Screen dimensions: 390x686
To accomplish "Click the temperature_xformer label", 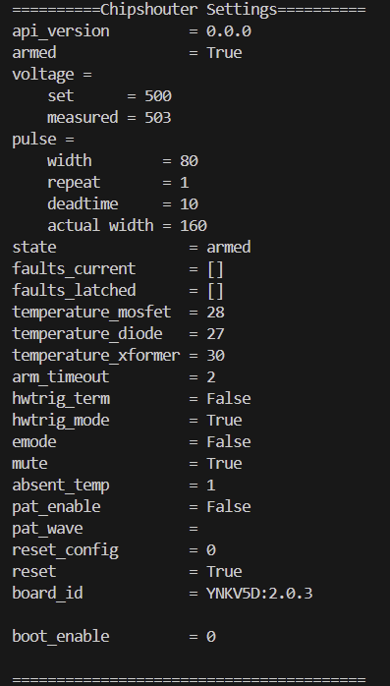I will point(95,355).
